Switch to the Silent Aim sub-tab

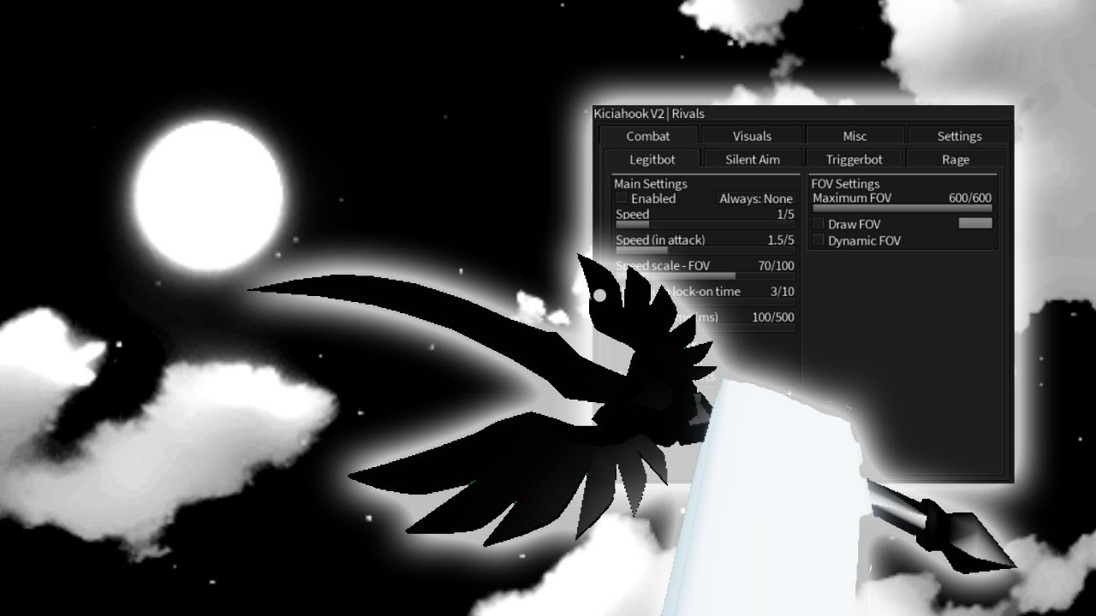(x=753, y=159)
